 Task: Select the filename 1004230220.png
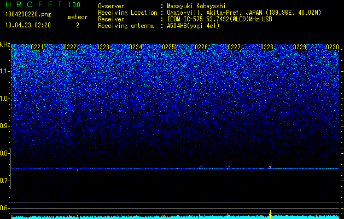(28, 14)
